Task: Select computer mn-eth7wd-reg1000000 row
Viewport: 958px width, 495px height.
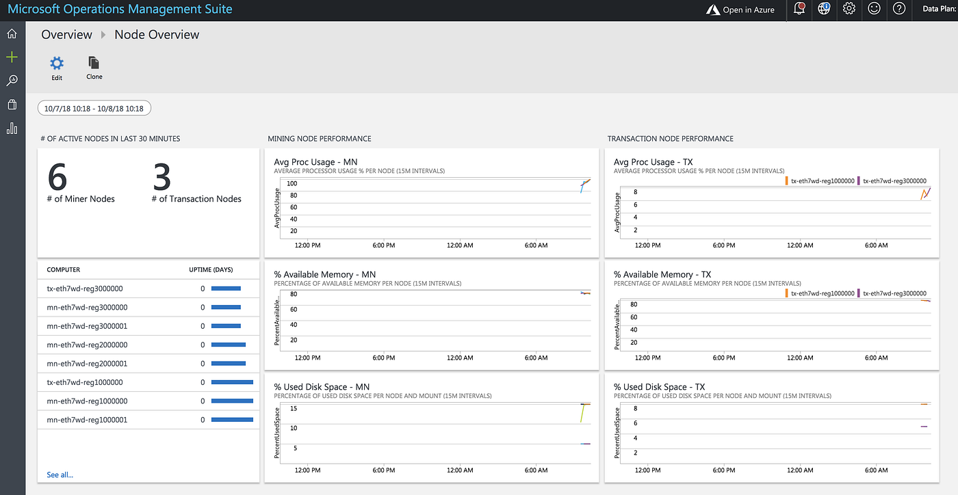Action: coord(148,401)
